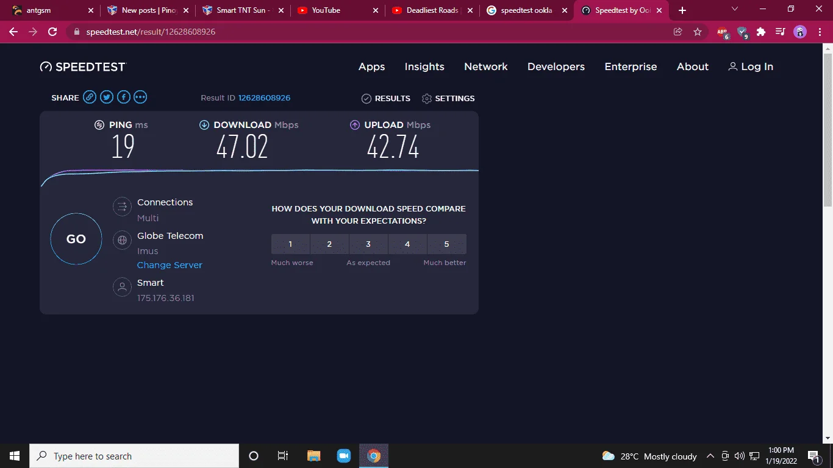Image resolution: width=833 pixels, height=468 pixels.
Task: Open the Cortana circle icon
Action: (254, 456)
